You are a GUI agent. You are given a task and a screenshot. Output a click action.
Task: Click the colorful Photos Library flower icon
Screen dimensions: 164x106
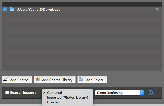pos(38,79)
